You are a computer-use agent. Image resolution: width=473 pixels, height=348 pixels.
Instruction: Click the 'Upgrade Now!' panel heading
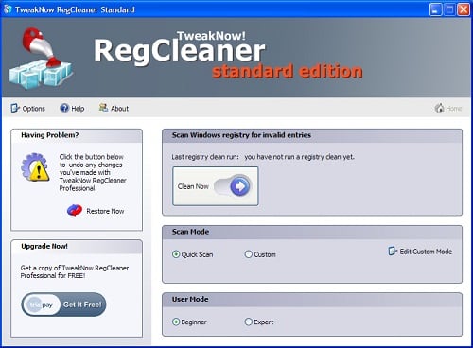44,246
